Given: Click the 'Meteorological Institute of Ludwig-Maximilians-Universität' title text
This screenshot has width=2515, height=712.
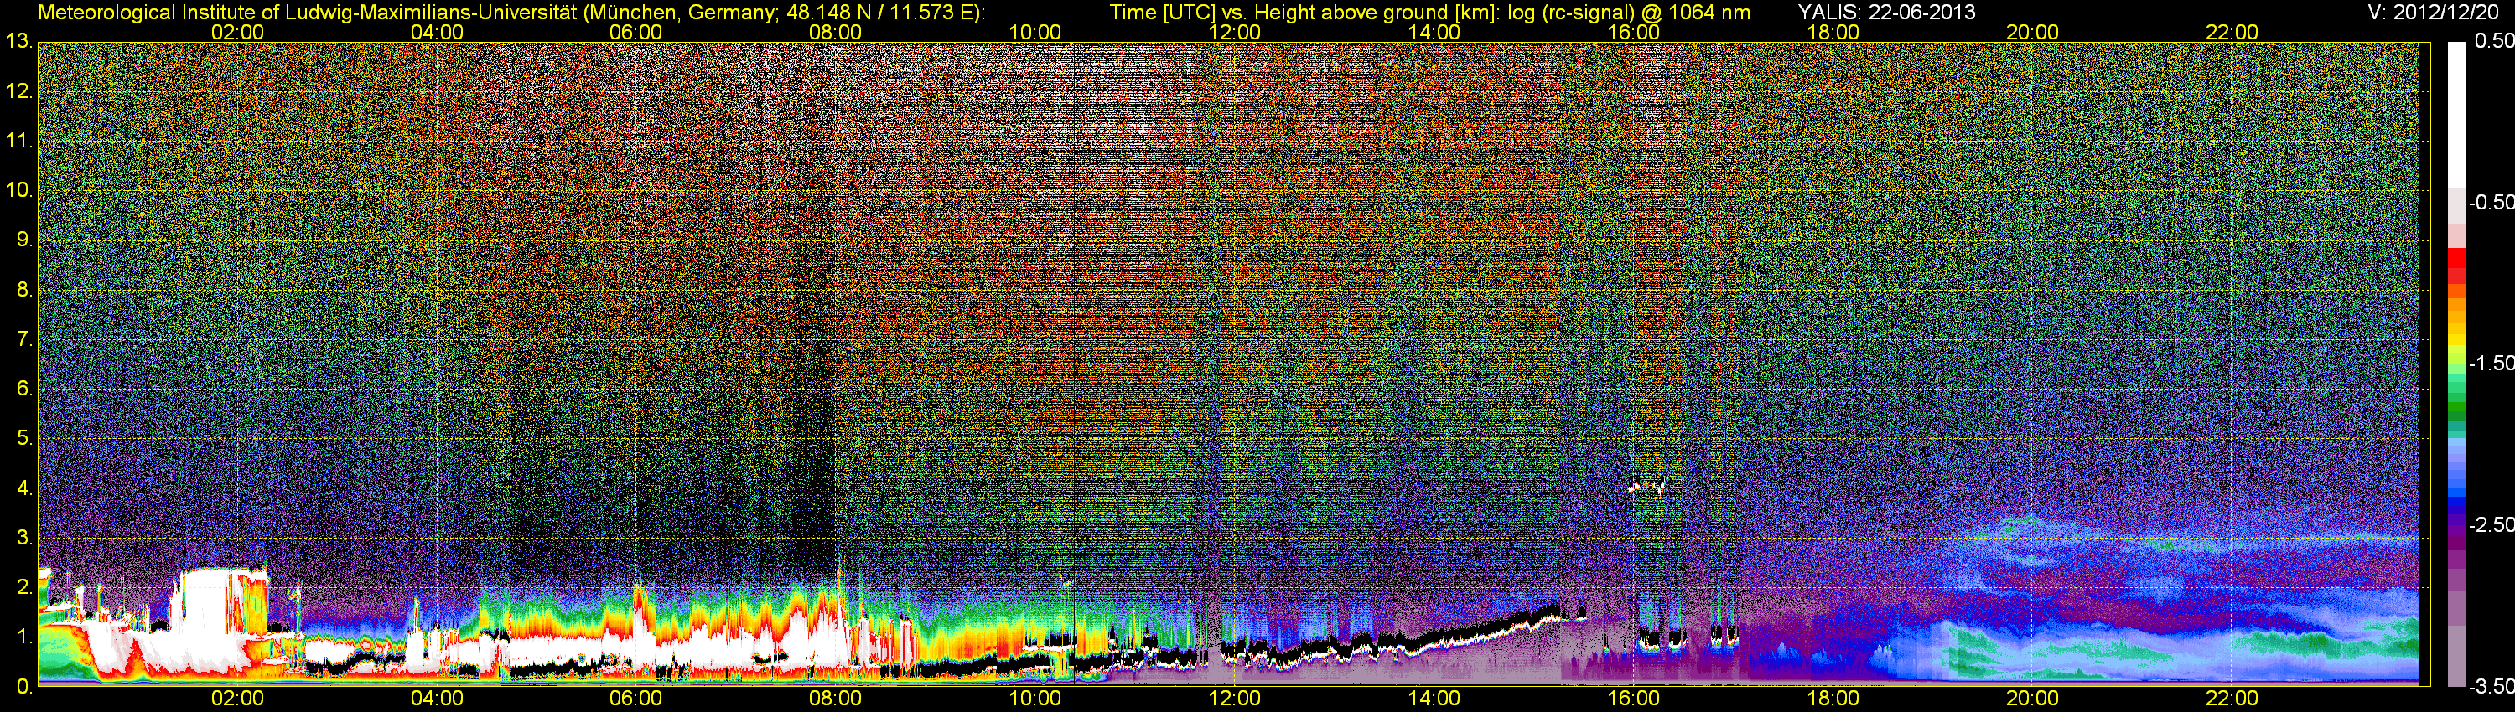Looking at the screenshot, I should (308, 12).
